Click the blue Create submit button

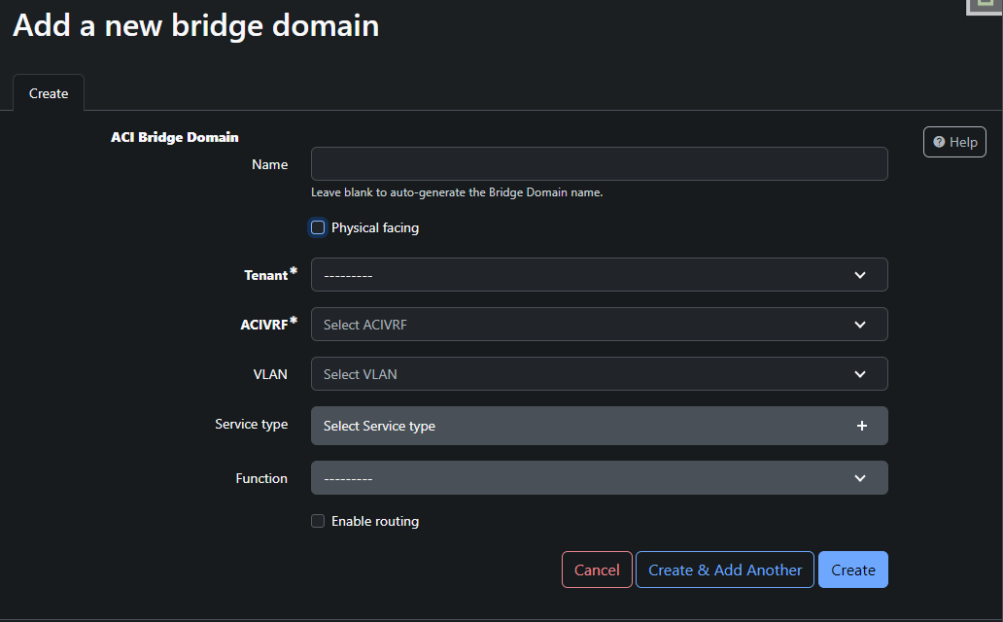tap(852, 570)
